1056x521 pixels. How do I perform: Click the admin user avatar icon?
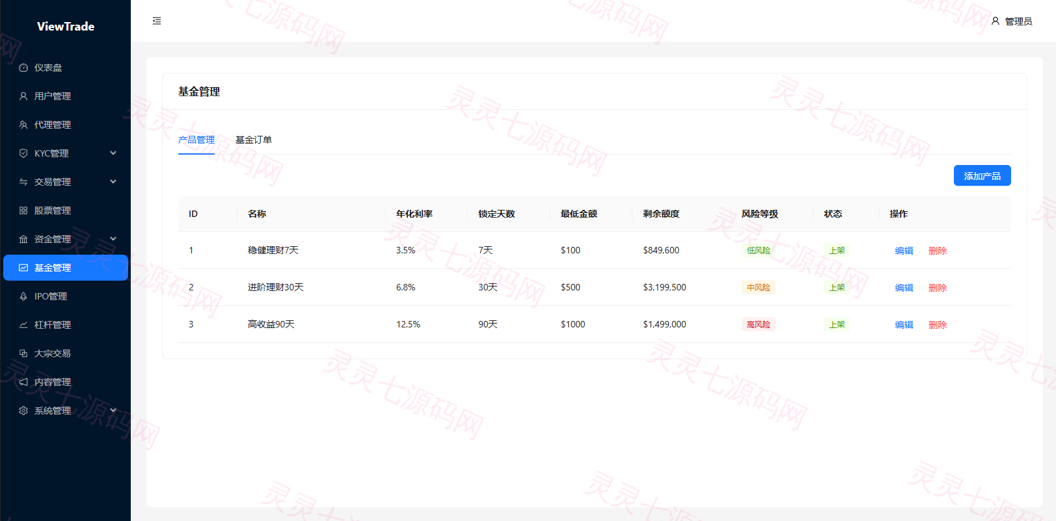(995, 21)
